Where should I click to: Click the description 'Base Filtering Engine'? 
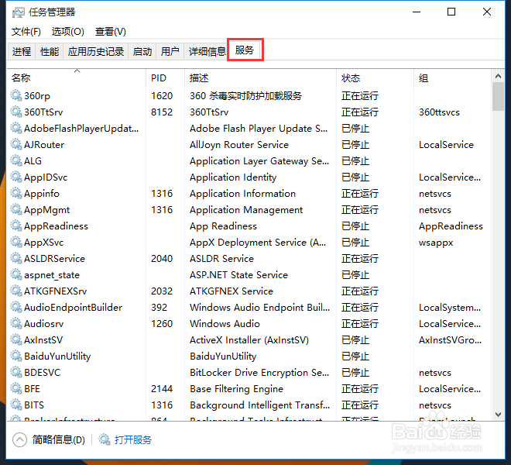237,388
